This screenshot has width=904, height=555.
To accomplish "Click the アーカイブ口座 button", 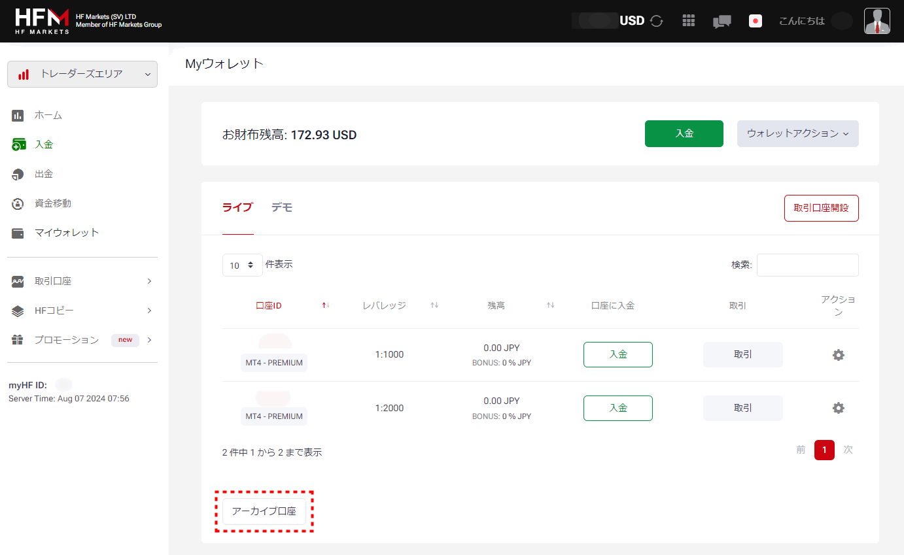I will coord(264,511).
